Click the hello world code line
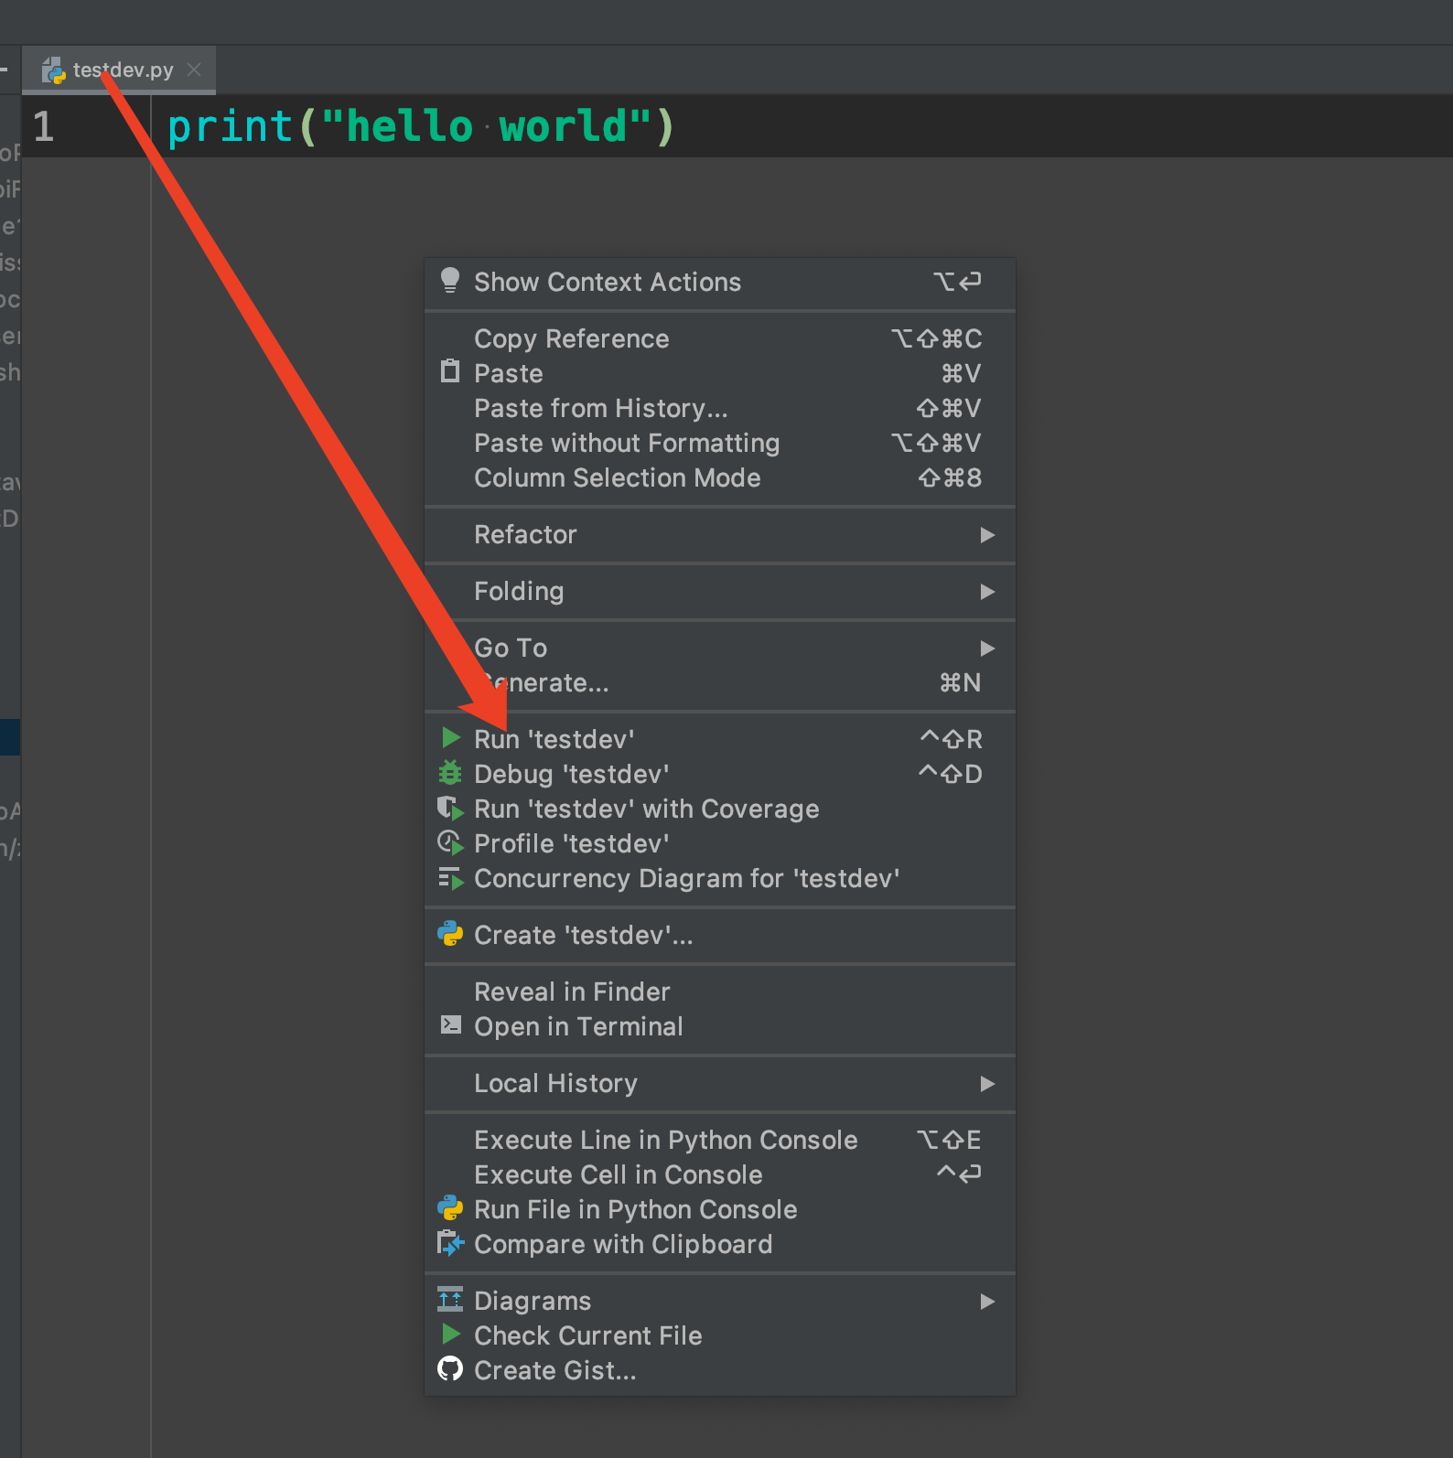 pyautogui.click(x=421, y=126)
